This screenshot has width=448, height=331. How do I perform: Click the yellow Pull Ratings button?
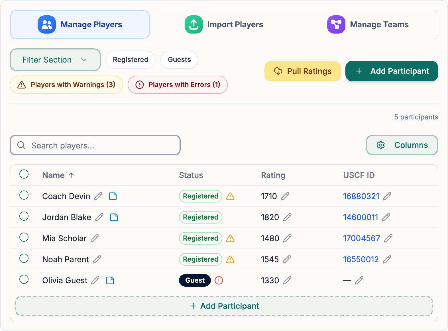(x=303, y=71)
